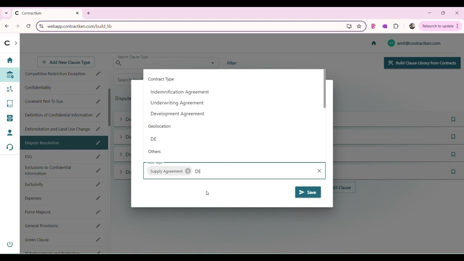The image size is (464, 261).
Task: Click Add New Clause Type button
Action: [66, 62]
